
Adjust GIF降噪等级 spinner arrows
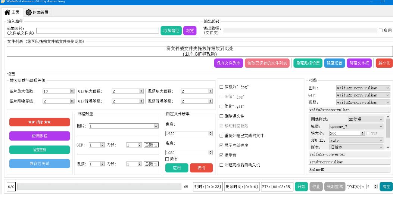142,101
